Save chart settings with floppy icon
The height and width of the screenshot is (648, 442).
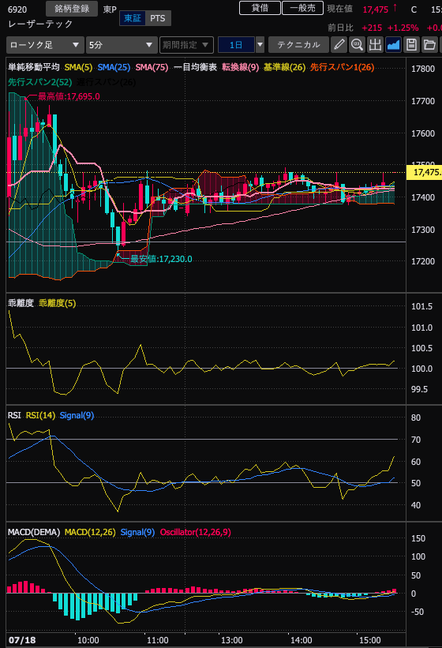click(411, 45)
